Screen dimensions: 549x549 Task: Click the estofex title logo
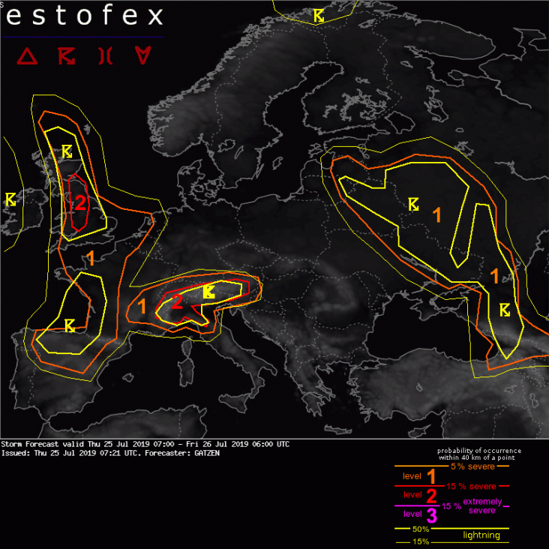tap(84, 16)
